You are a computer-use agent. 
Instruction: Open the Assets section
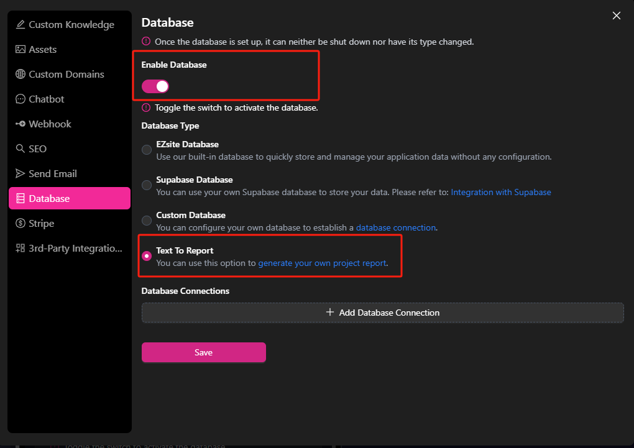tap(70, 49)
